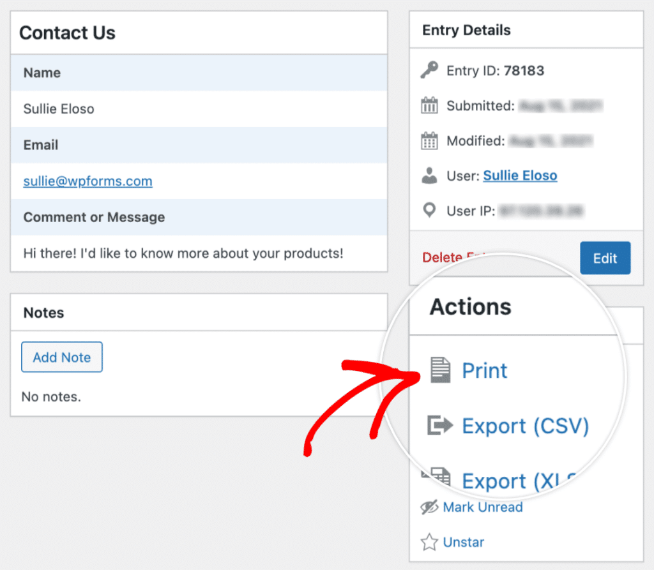Image resolution: width=654 pixels, height=570 pixels.
Task: Click the Entry ID value 78183
Action: (524, 70)
